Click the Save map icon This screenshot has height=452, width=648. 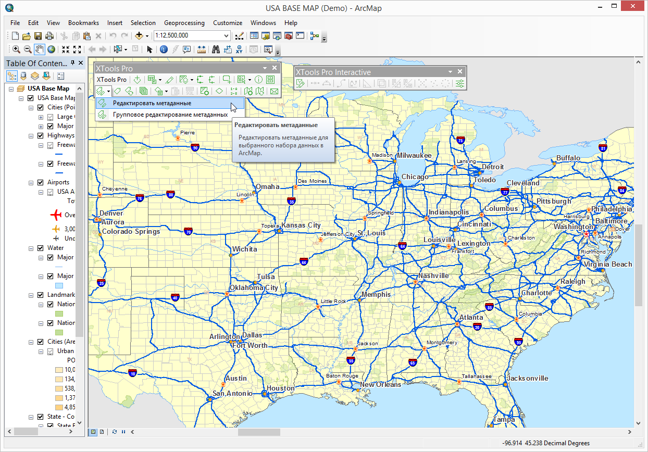click(38, 36)
